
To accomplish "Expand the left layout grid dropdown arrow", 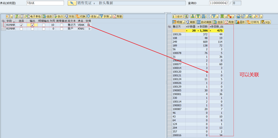I will point(12,16).
